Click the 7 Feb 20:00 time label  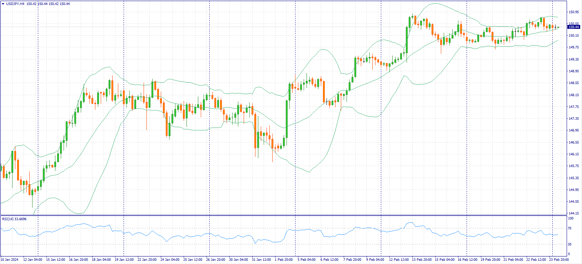tap(352, 260)
